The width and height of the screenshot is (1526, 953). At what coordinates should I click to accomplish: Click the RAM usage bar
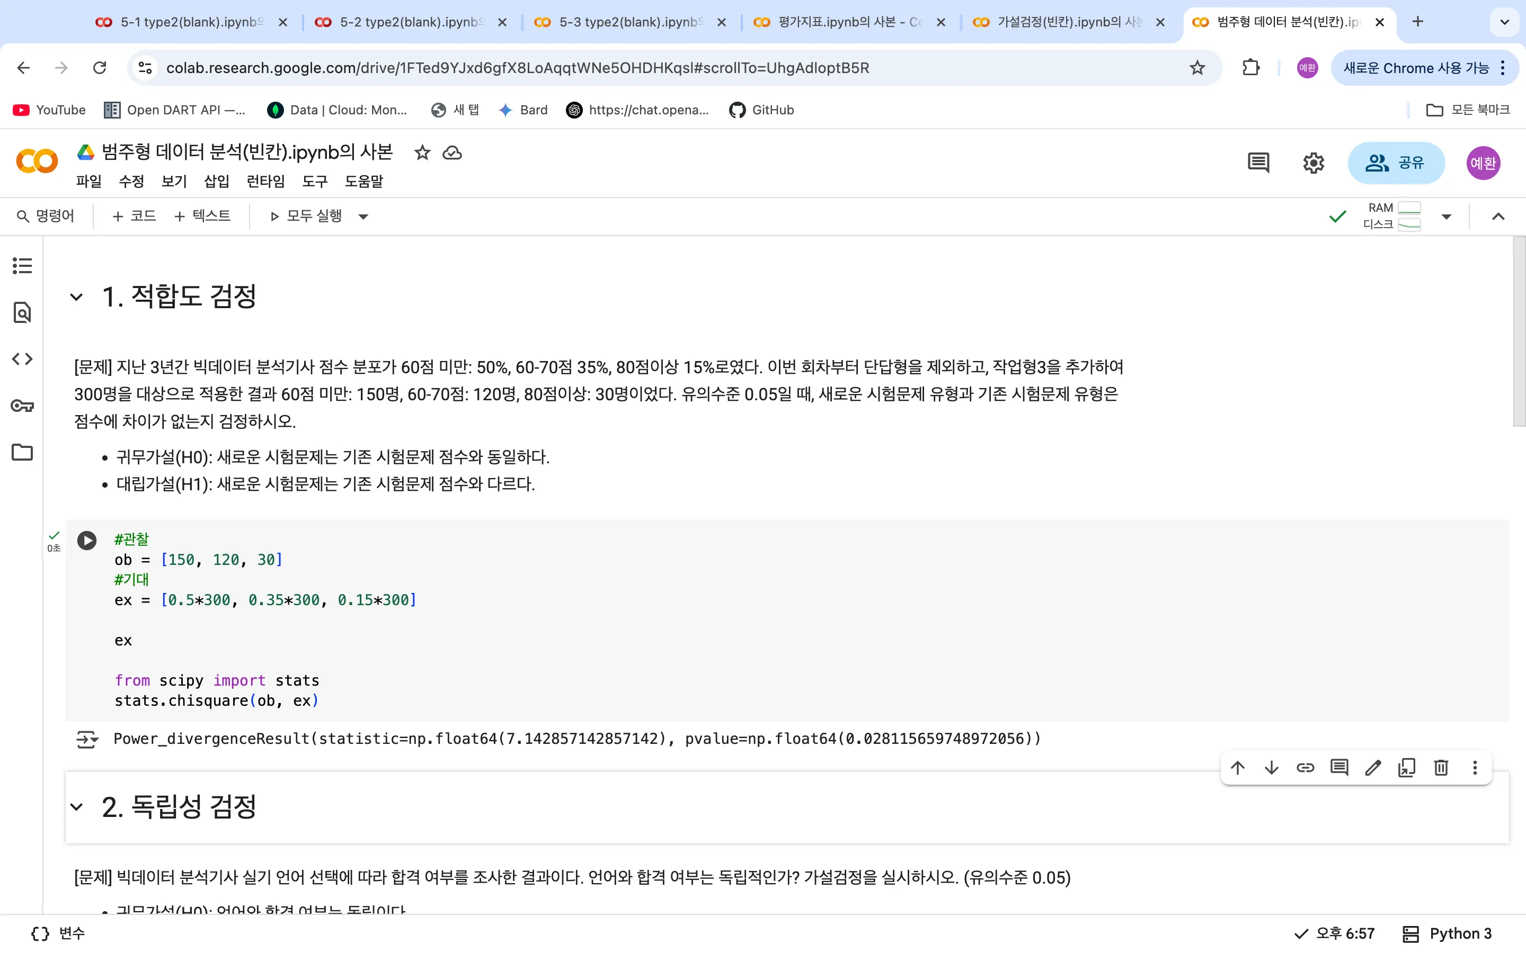[1409, 208]
